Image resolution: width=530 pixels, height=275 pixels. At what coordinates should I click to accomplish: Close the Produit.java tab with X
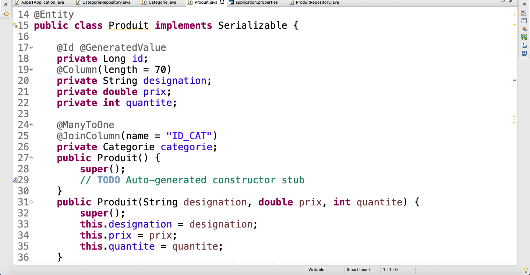[x=222, y=2]
